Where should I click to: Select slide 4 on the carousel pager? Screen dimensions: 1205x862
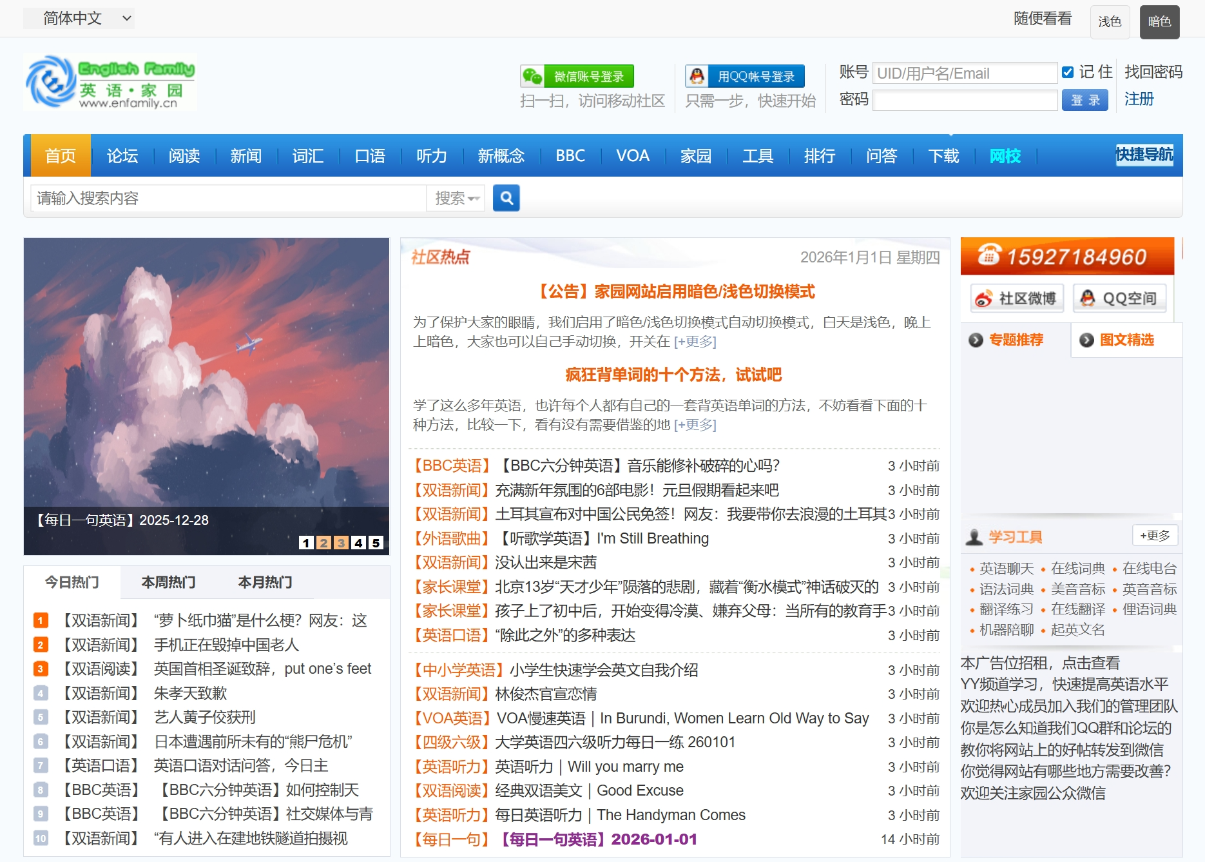point(358,544)
